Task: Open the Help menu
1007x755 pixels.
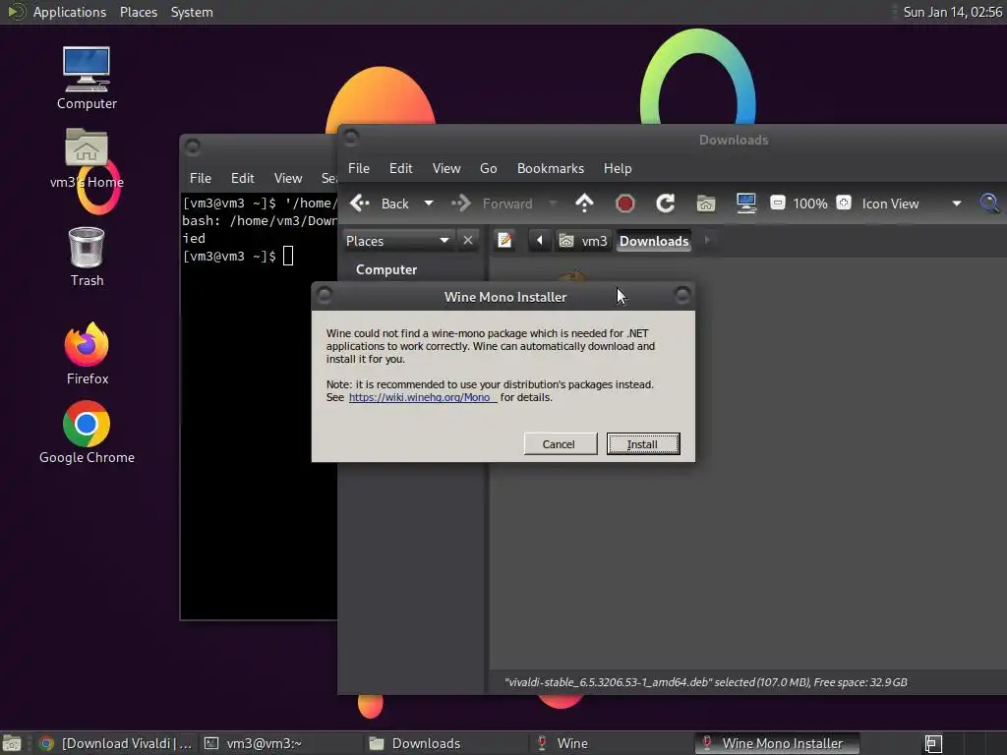Action: (618, 168)
